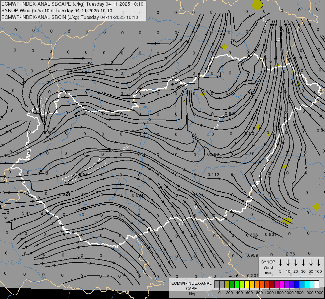Click the 20 m/s wind arrow in legend
This screenshot has width=325, height=299.
click(x=295, y=263)
